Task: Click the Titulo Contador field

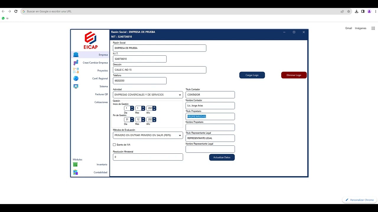Action: [x=210, y=95]
